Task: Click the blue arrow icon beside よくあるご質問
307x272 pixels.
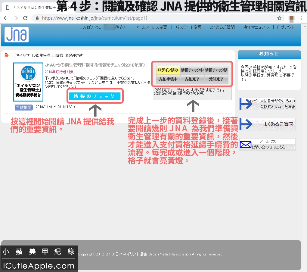Action: [x=246, y=124]
